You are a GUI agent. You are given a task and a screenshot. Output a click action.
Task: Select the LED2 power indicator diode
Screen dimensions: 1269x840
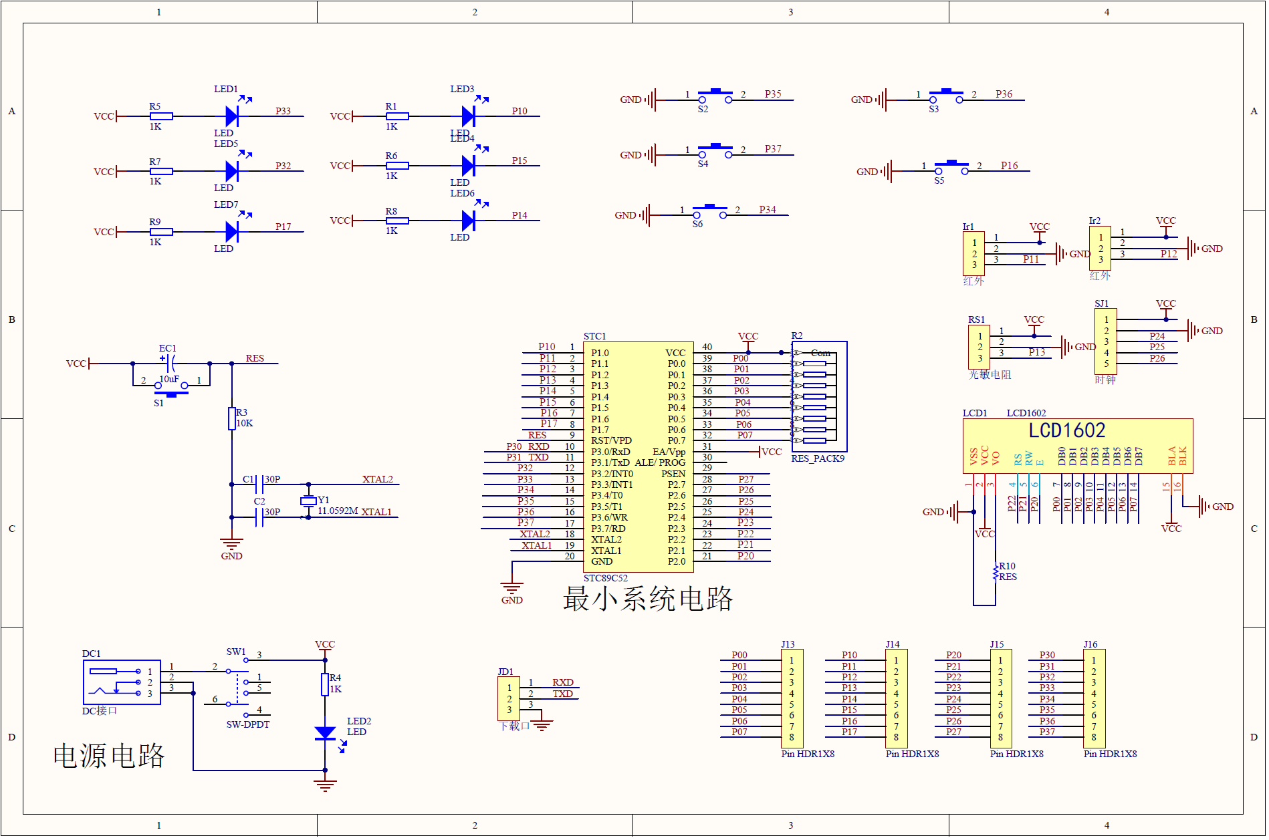325,733
